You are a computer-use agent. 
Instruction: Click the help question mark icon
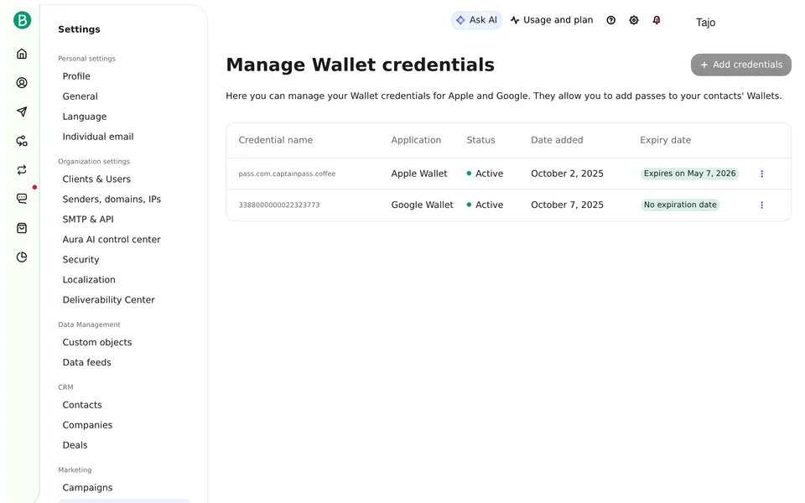pos(611,20)
